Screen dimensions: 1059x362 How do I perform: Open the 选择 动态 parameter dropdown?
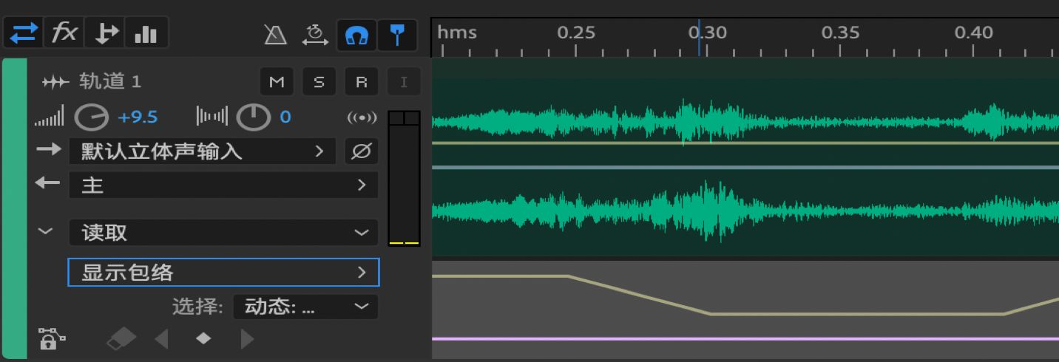coord(305,307)
